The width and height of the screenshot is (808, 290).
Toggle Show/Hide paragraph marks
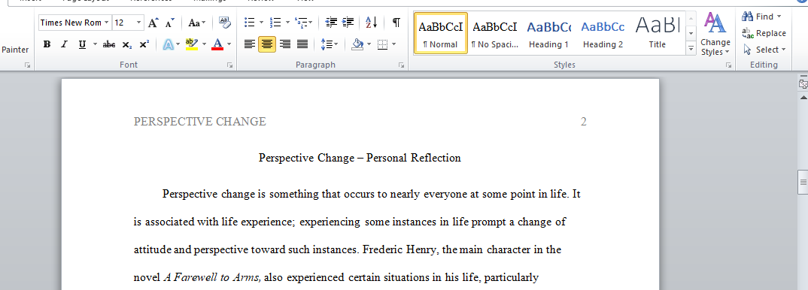(396, 23)
